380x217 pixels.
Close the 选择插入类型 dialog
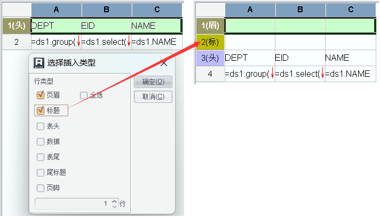tap(164, 63)
